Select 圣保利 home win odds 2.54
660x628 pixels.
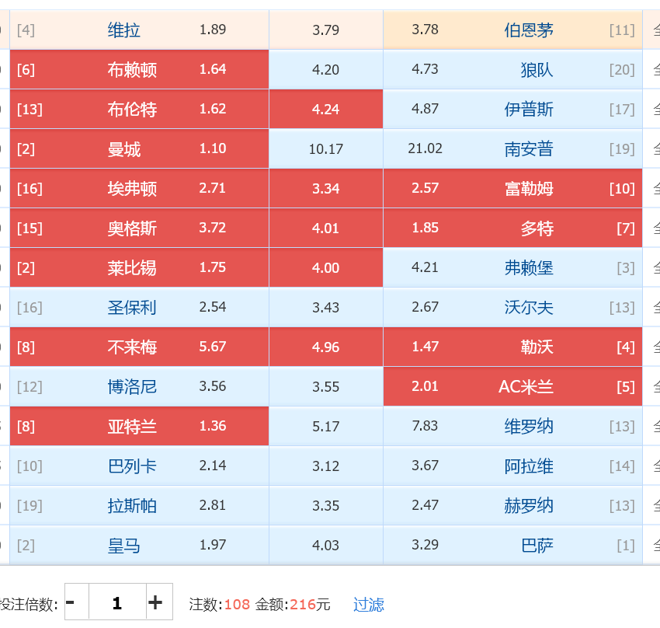pos(139,307)
